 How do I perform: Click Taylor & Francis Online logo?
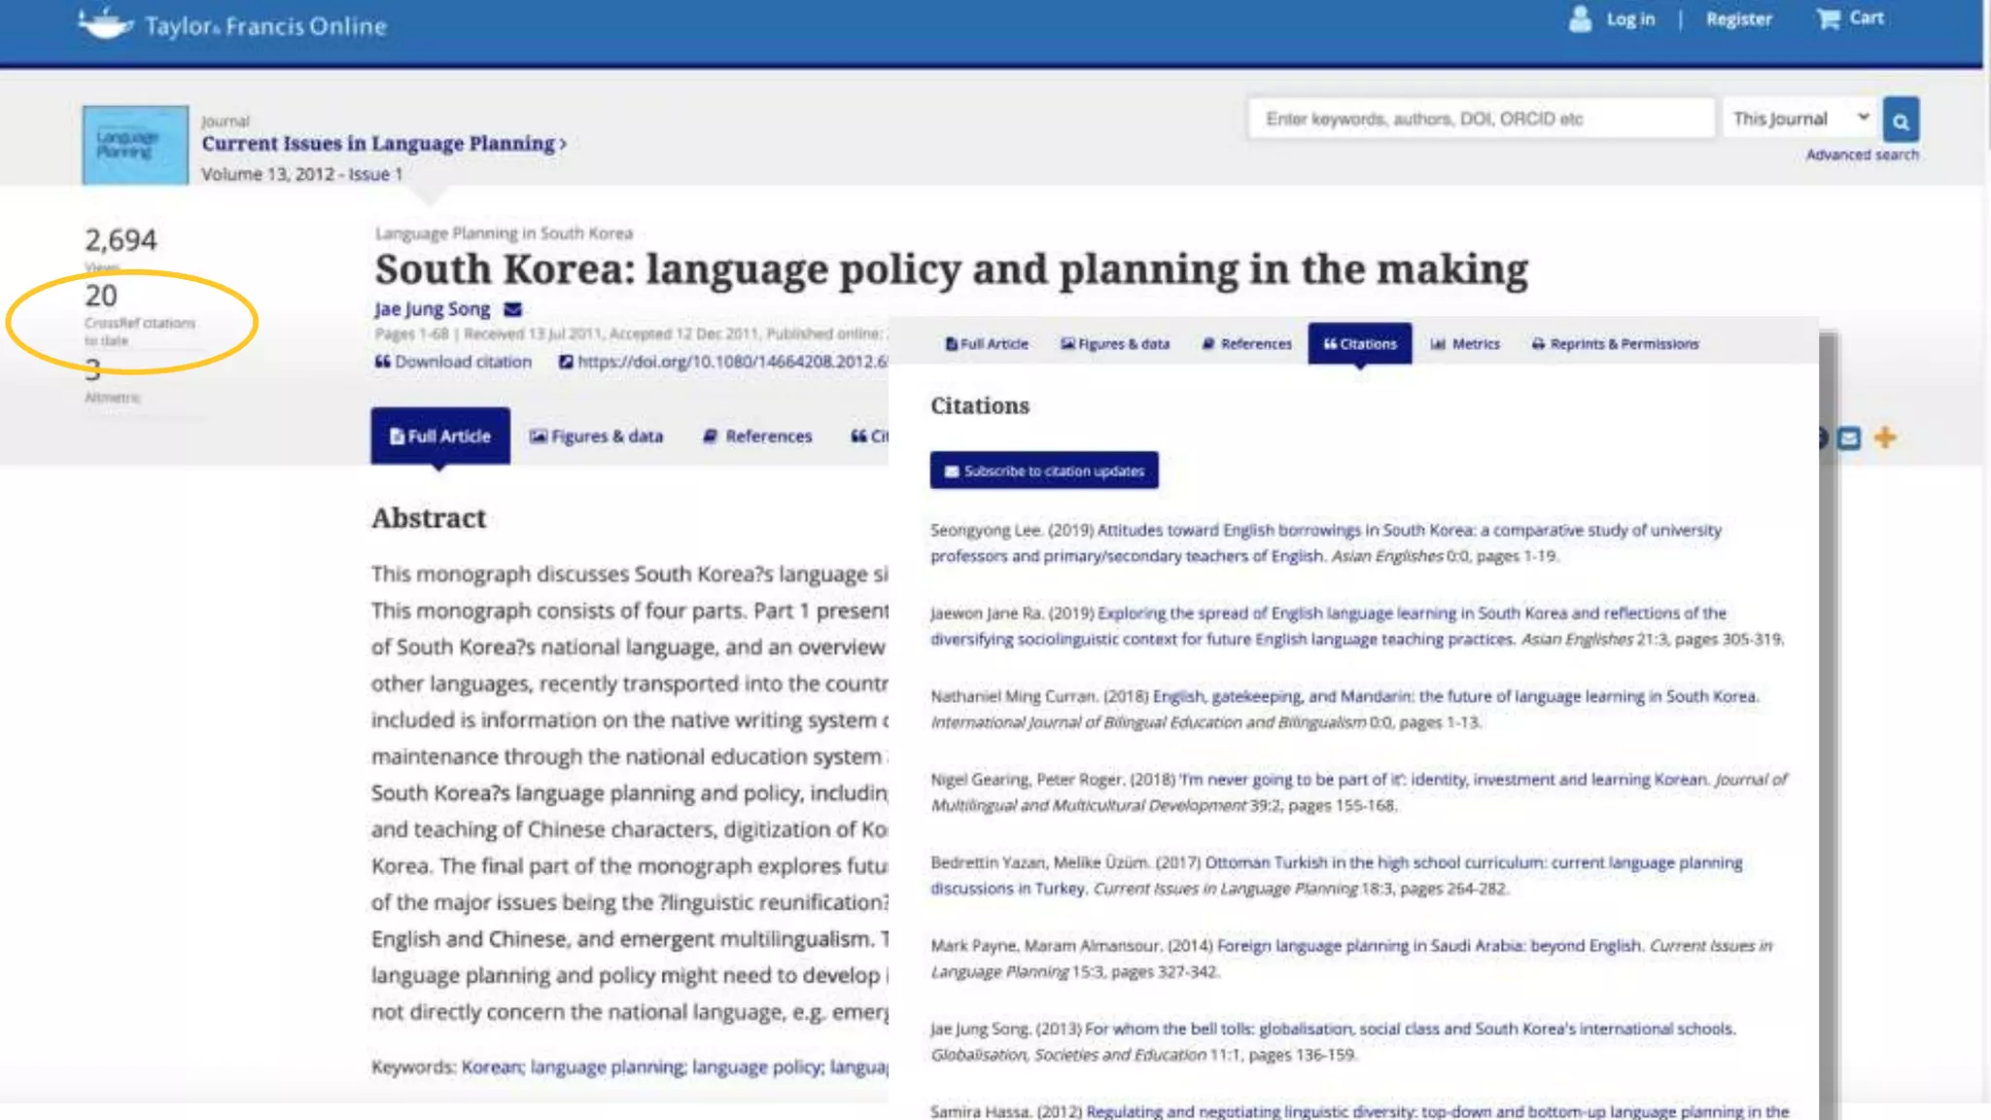(233, 25)
